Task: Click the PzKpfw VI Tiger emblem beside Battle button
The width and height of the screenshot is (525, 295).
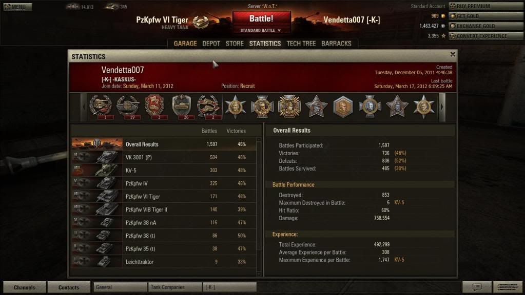Action: (201, 22)
